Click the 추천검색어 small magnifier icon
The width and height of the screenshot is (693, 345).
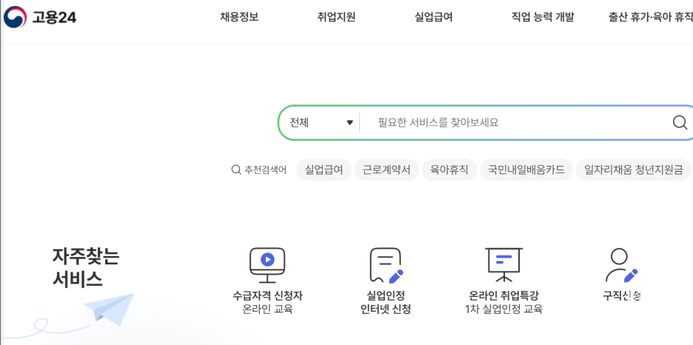pos(236,170)
